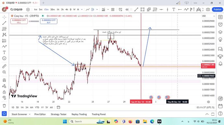Open the Indicators menu
Viewport: 224px width, 125px height.
104,9
